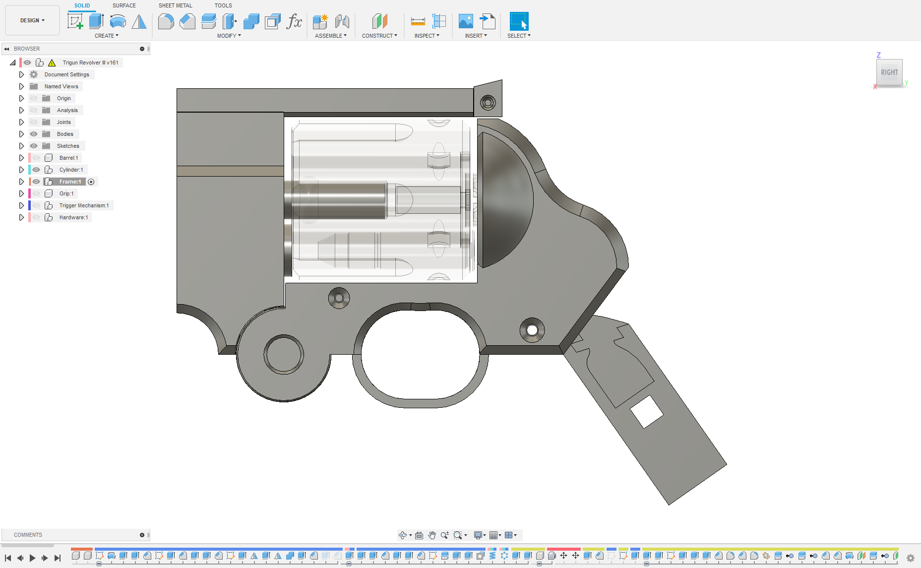Image resolution: width=921 pixels, height=568 pixels.
Task: Open the MODIFY menu
Action: click(229, 36)
